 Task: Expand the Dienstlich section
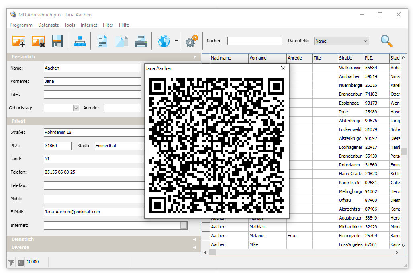194,239
